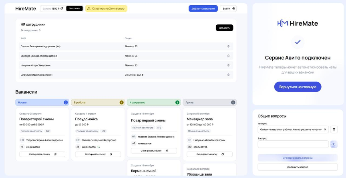Click HR avatar on Повар первой смены card
This screenshot has height=178, width=346.
point(134,137)
